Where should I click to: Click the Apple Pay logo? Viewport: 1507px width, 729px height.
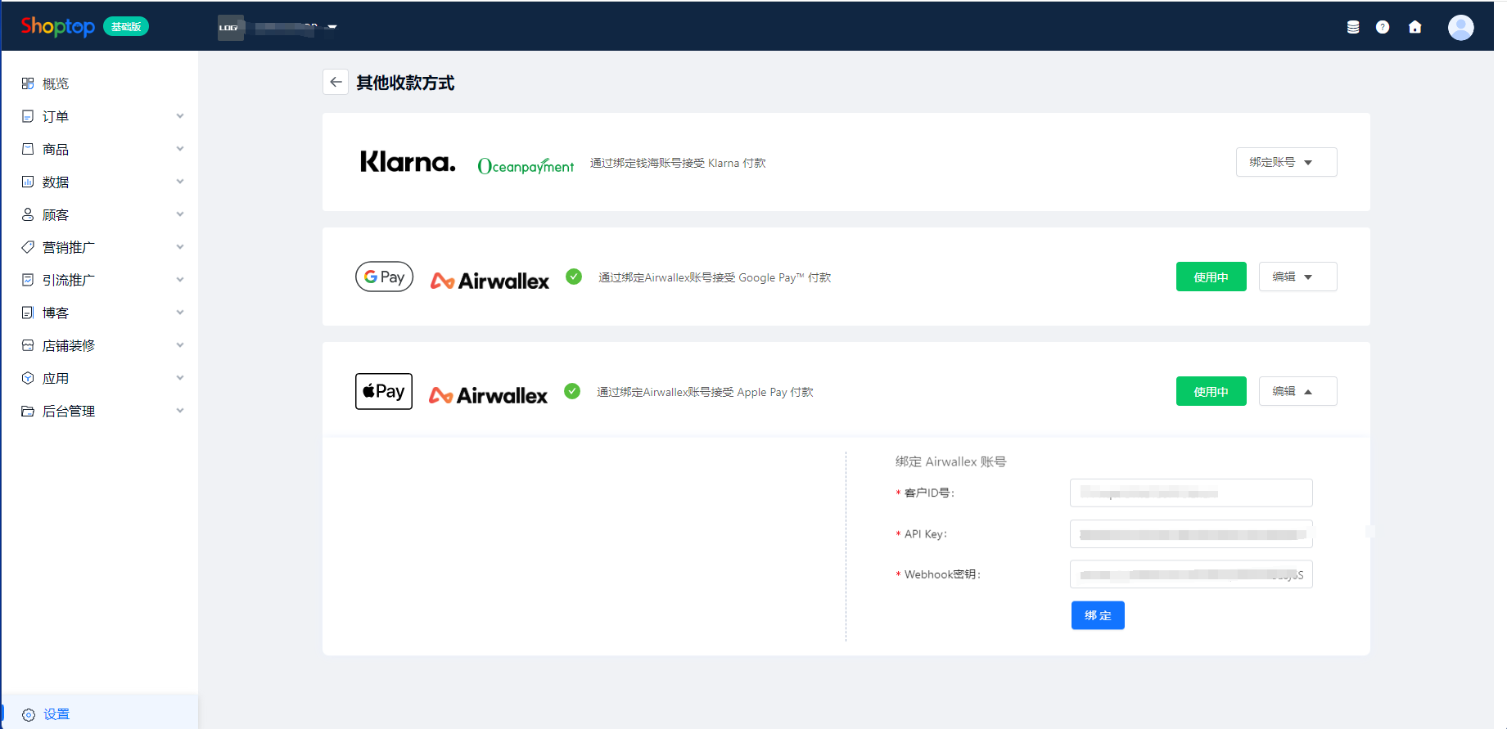pyautogui.click(x=384, y=391)
